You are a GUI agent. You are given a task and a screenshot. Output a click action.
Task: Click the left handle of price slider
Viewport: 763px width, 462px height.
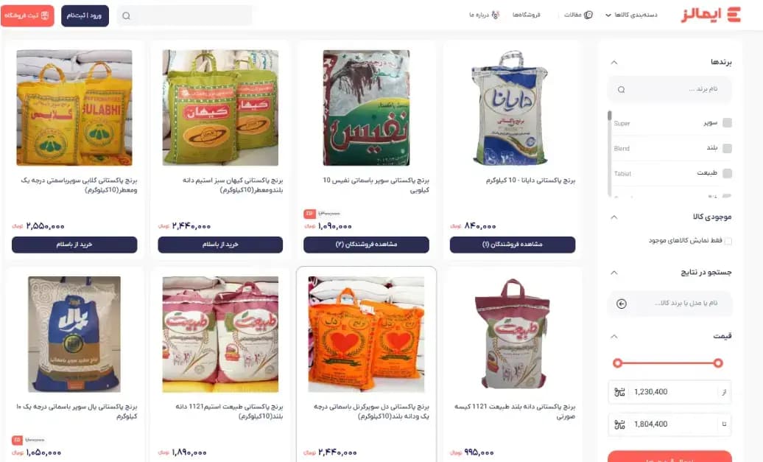[617, 363]
